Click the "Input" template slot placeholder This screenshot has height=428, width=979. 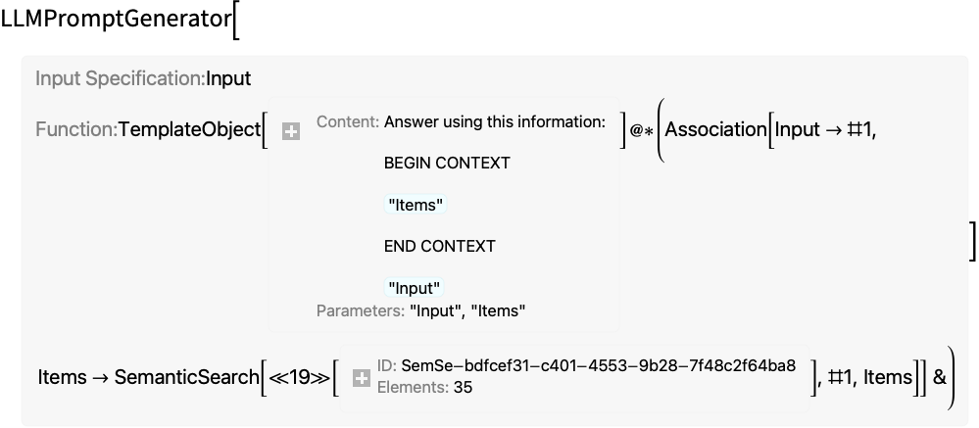[x=414, y=288]
